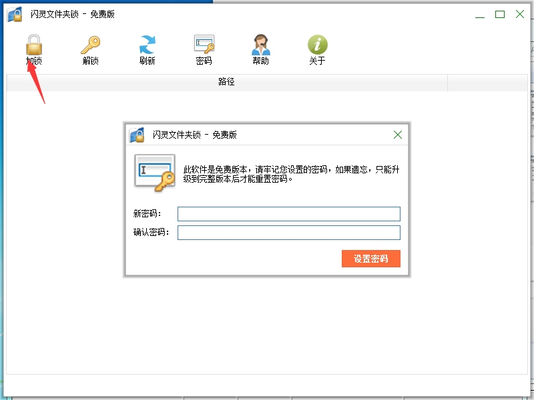Close the password setup dialog
The height and width of the screenshot is (400, 534).
[398, 135]
